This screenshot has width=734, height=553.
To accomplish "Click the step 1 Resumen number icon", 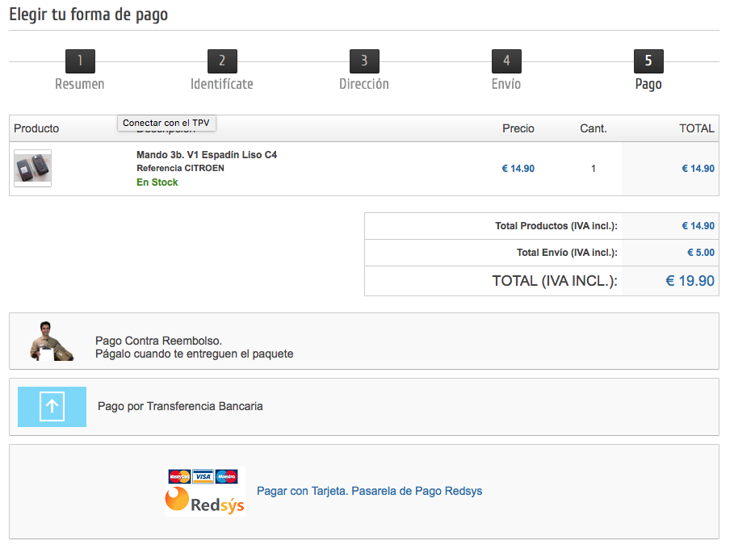I will point(80,61).
